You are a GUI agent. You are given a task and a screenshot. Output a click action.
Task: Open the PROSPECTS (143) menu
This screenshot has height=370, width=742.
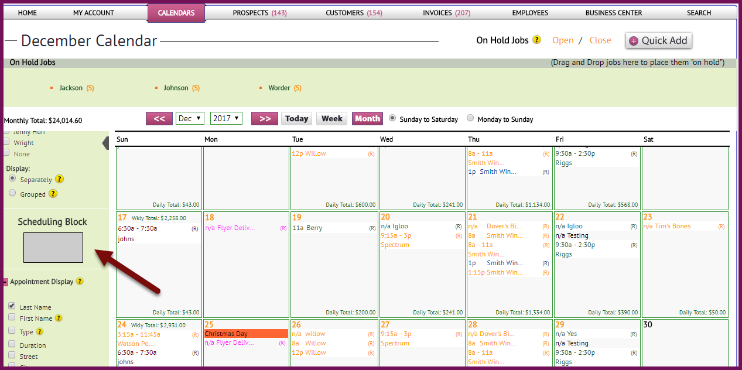260,12
